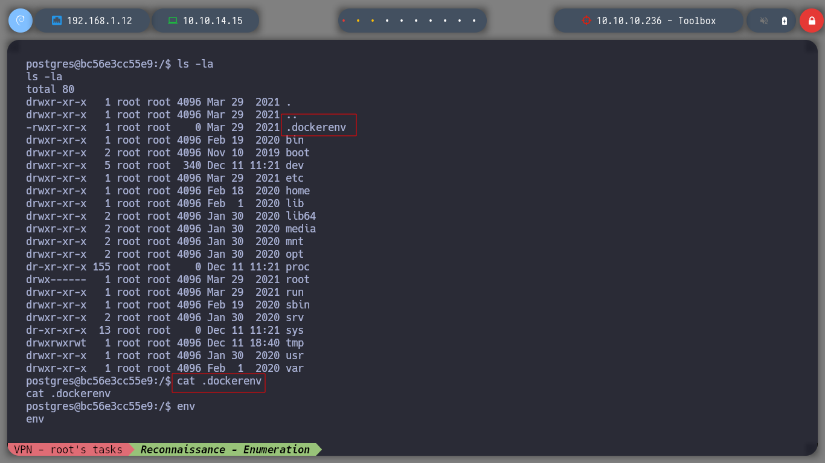Click the opt directory name
This screenshot has width=825, height=463.
coord(295,254)
